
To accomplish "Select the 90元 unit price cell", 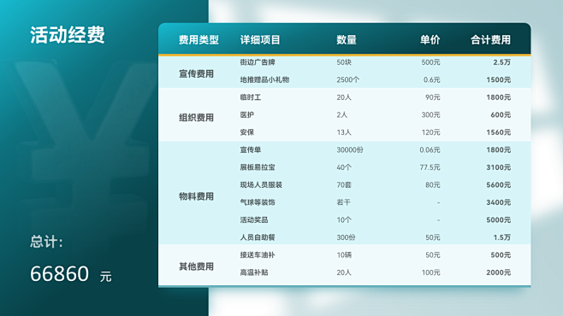I will pos(433,97).
